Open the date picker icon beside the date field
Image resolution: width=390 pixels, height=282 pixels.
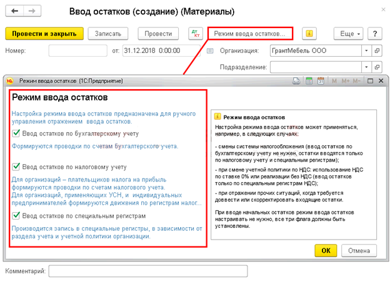tap(210, 51)
